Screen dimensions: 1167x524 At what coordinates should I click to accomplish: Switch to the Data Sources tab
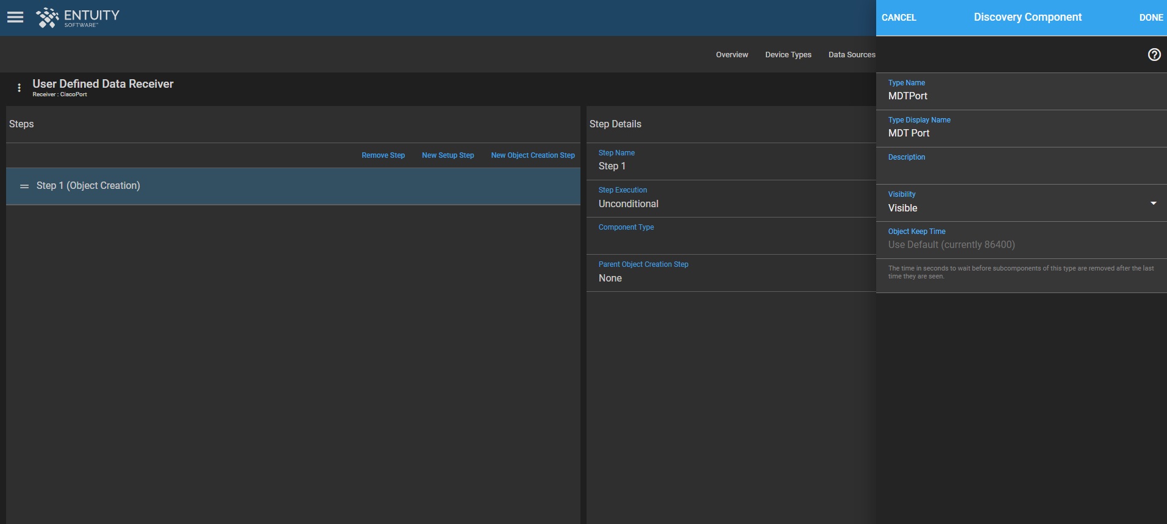tap(852, 55)
